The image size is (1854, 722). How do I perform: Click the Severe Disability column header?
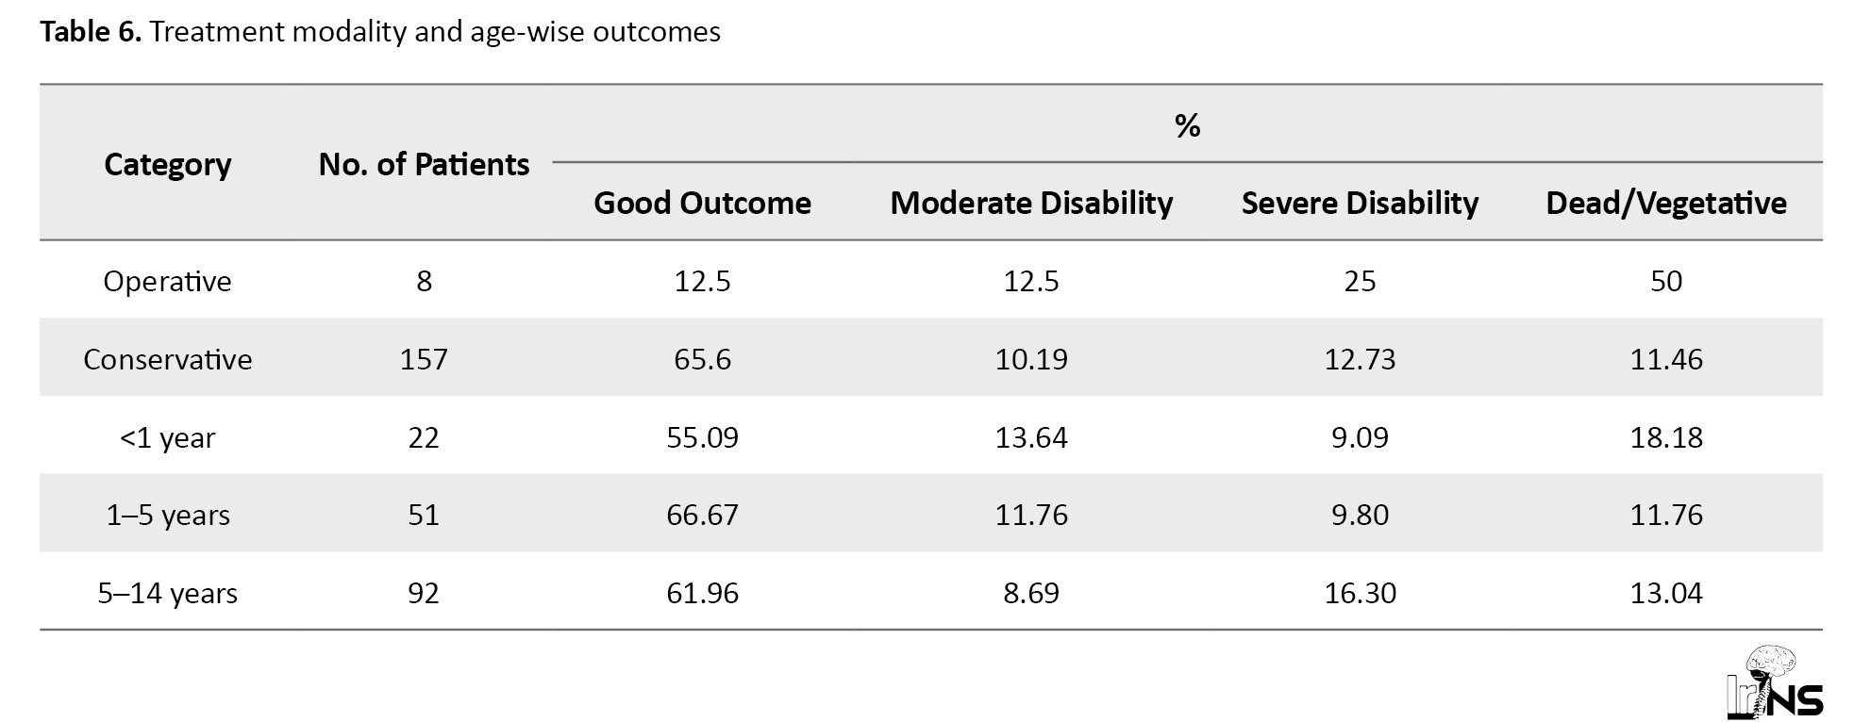point(1360,203)
